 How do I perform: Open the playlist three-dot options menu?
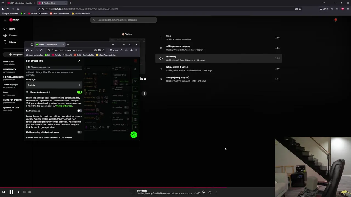[144, 94]
